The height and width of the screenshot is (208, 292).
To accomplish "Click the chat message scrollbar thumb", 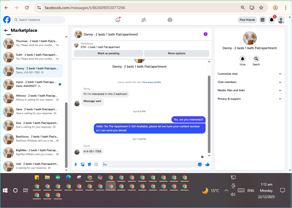I will click(x=209, y=115).
